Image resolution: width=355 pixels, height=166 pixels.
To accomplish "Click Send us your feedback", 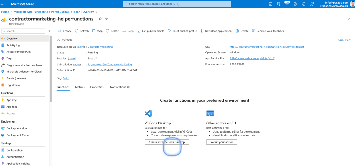I will pos(268,31).
